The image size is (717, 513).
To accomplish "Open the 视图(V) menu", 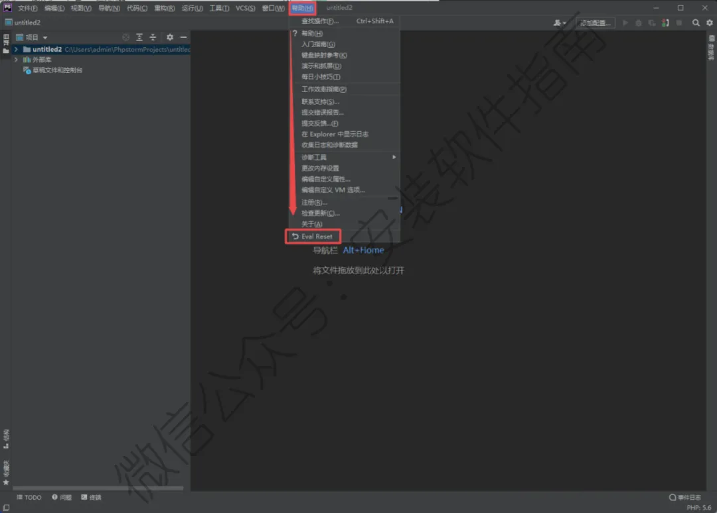I will [x=81, y=8].
